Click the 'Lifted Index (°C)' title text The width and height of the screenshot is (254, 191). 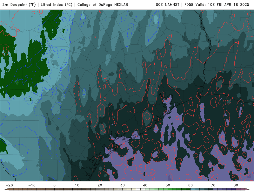(x=57, y=5)
